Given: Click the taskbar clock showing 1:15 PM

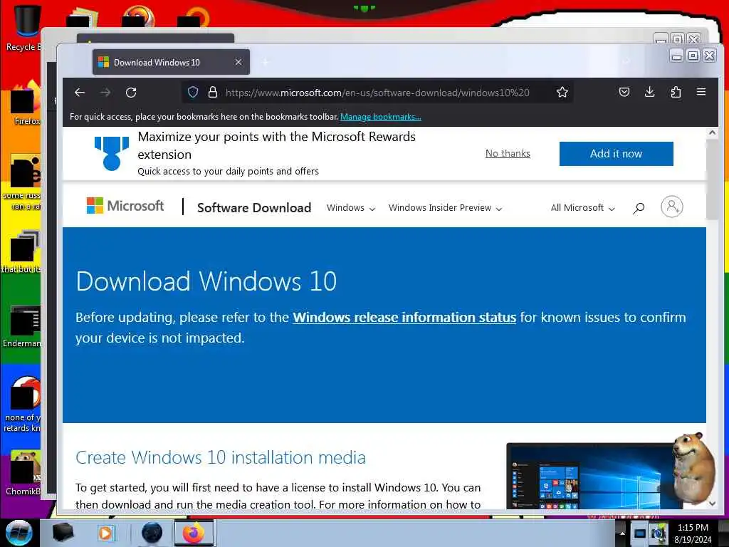Looking at the screenshot, I should [693, 533].
